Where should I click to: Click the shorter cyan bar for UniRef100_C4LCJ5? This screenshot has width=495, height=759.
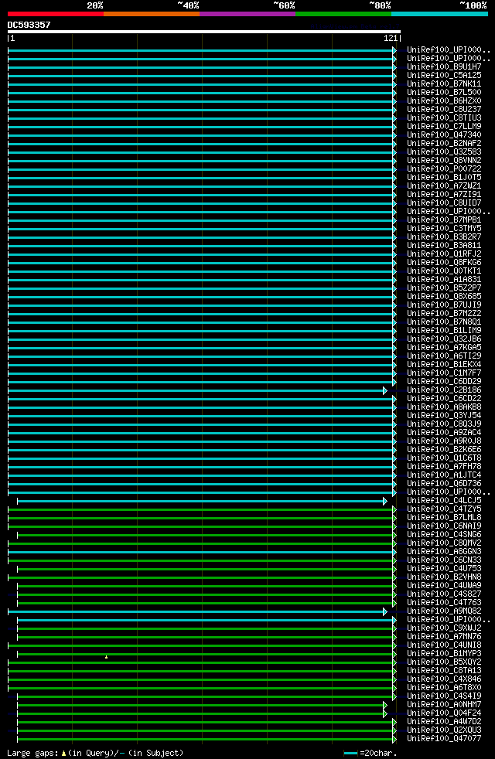[x=203, y=501]
